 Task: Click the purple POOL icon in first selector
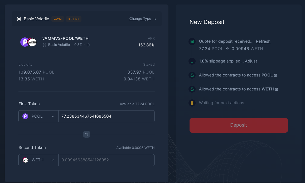coord(25,116)
